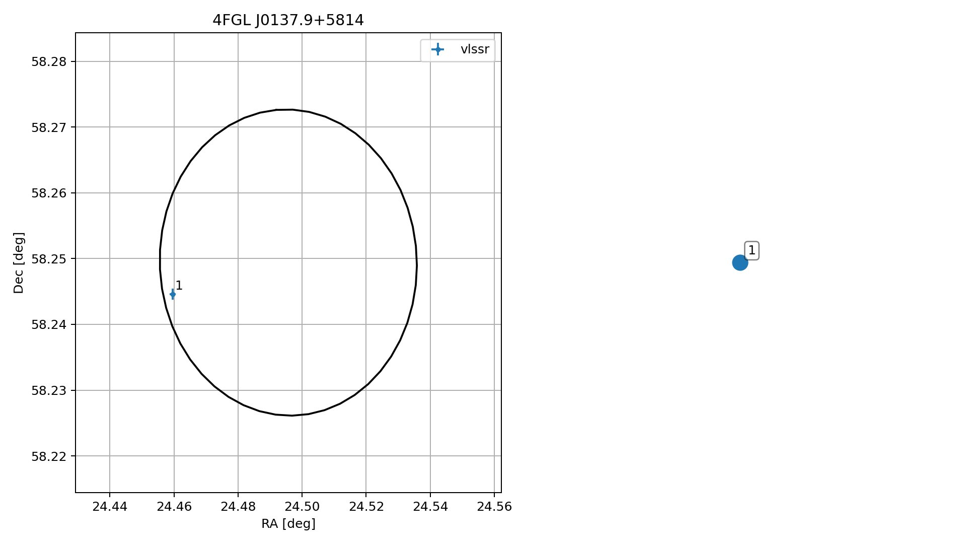
Task: Click the 24.46 RA tick label
Action: coord(174,507)
